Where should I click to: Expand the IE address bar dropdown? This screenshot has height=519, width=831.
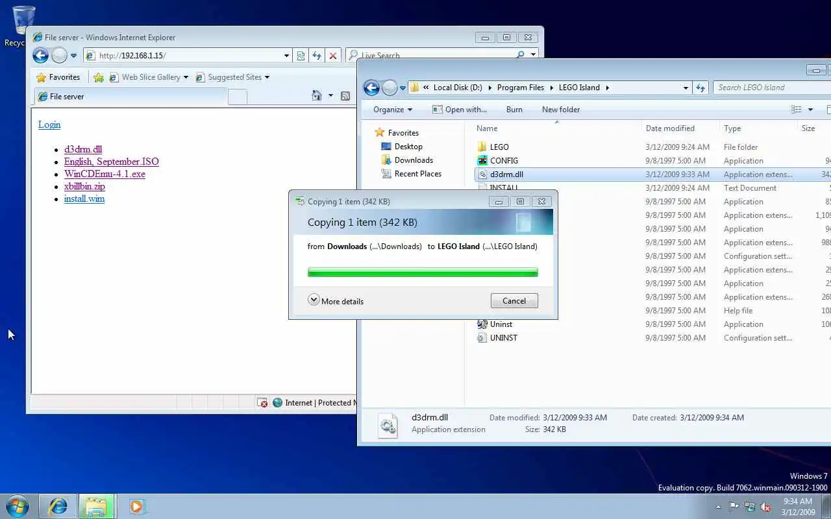point(286,56)
